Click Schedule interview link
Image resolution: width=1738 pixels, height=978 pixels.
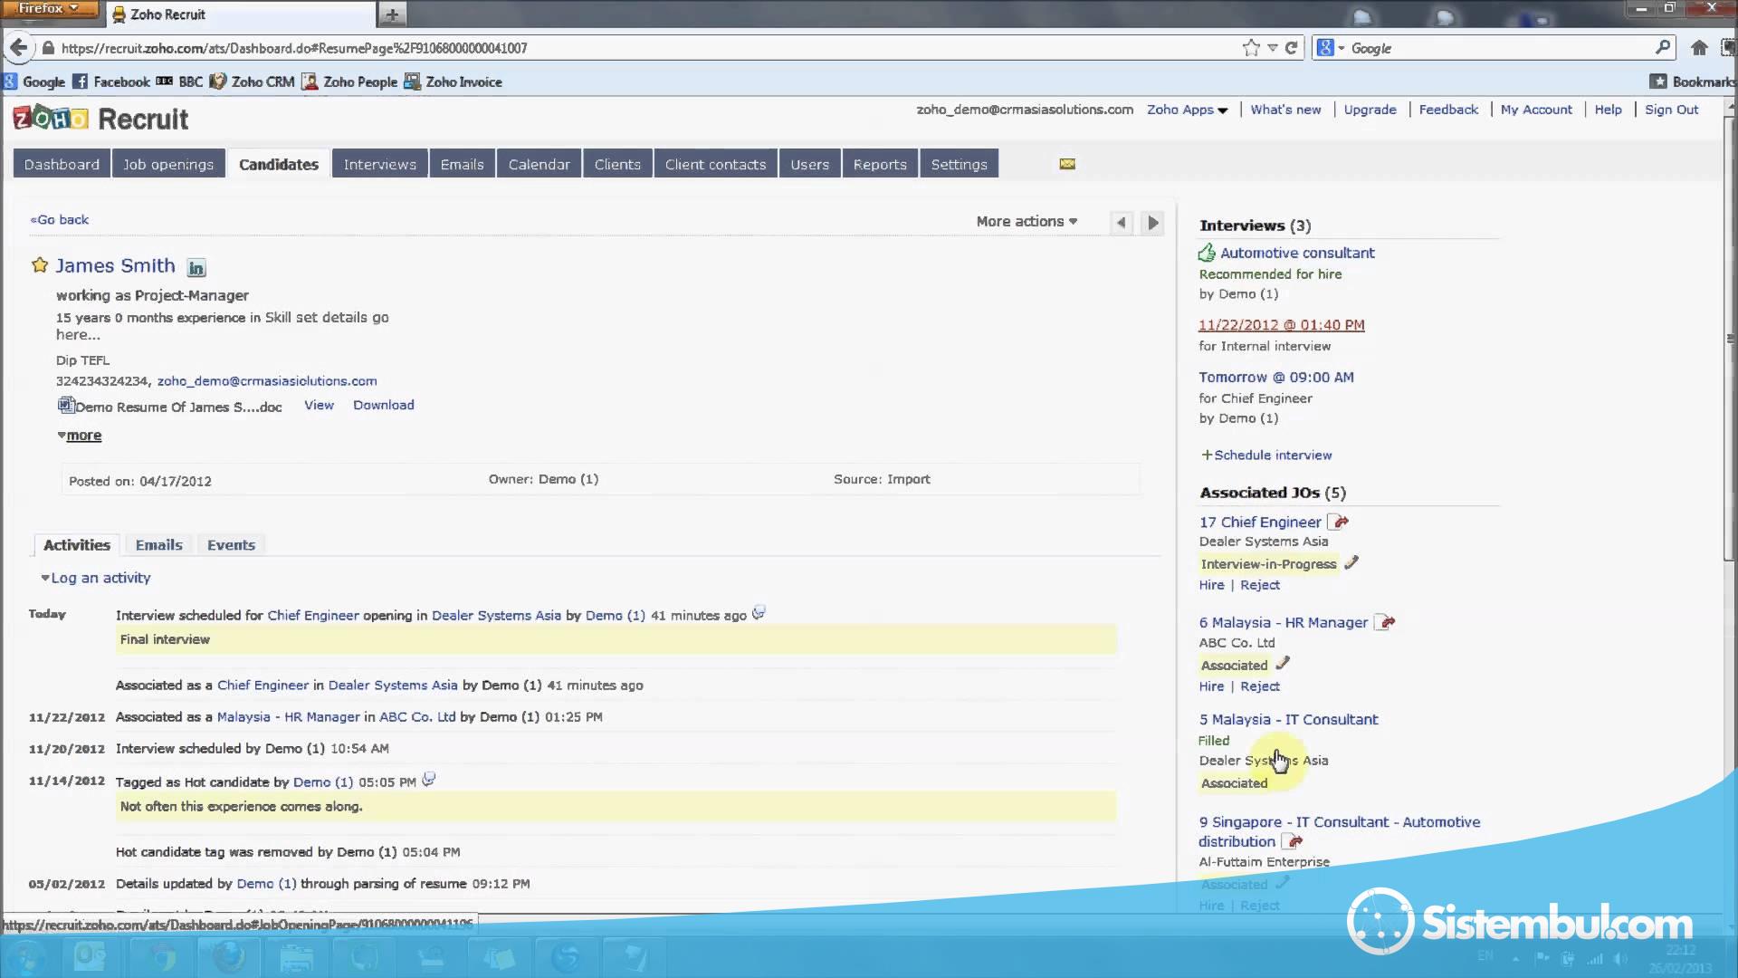coord(1266,455)
